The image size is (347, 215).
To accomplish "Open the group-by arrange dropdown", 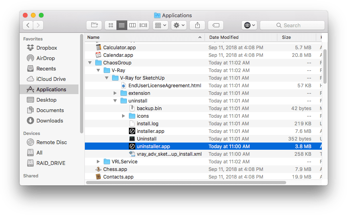I will (x=160, y=25).
